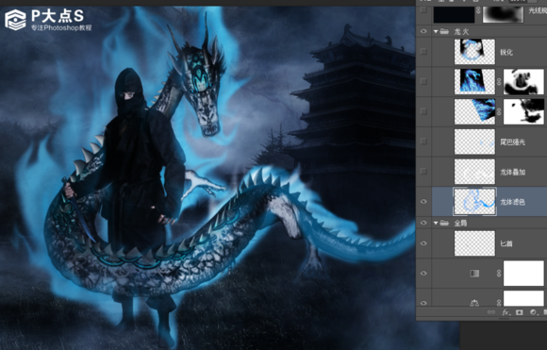Click the color balance adjustment layer icon
Viewport: 547px width, 350px height.
pyautogui.click(x=474, y=303)
